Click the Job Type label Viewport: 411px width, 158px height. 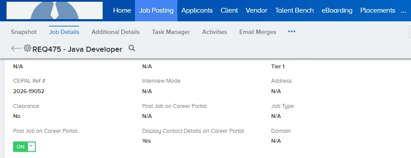[x=283, y=106]
